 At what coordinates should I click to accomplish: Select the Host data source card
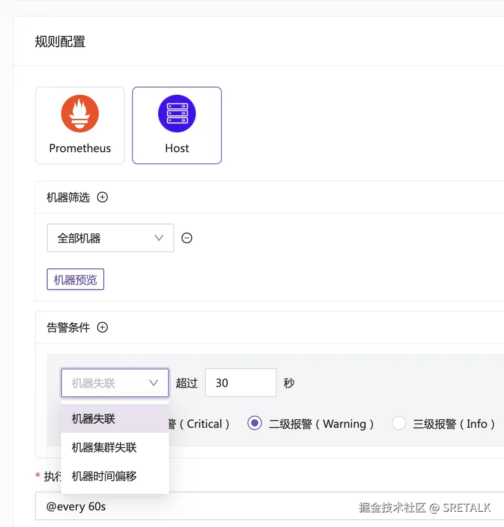[177, 125]
